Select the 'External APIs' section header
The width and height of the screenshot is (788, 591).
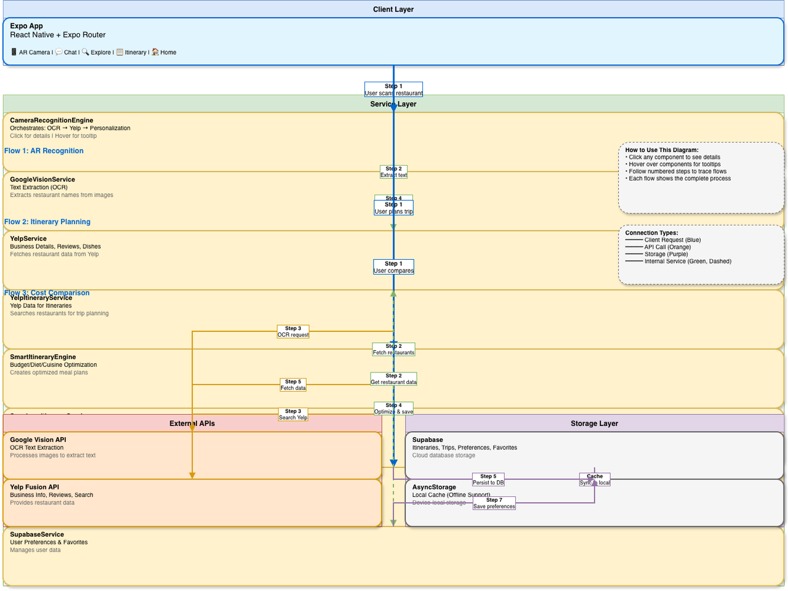(192, 423)
